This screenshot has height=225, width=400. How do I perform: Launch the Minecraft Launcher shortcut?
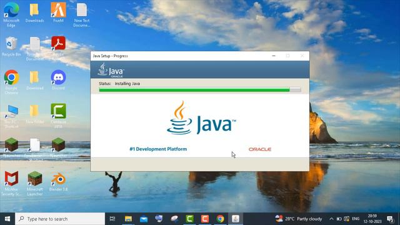pyautogui.click(x=35, y=183)
